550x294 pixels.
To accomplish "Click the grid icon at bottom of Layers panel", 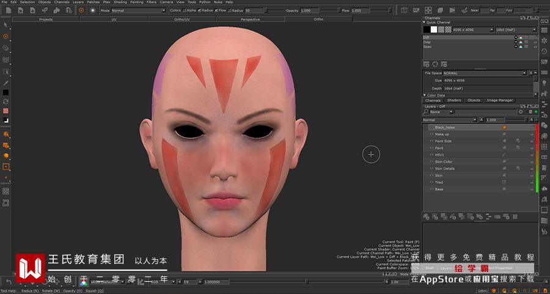I will click(515, 217).
